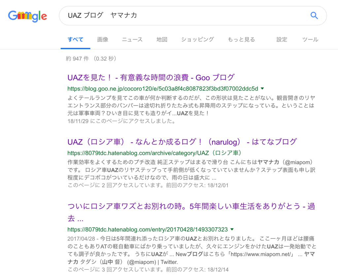Image resolution: width=338 pixels, height=280 pixels.
Task: Expand dropdown arrow next to blog.goo.ne.jp URL
Action: 262,88
